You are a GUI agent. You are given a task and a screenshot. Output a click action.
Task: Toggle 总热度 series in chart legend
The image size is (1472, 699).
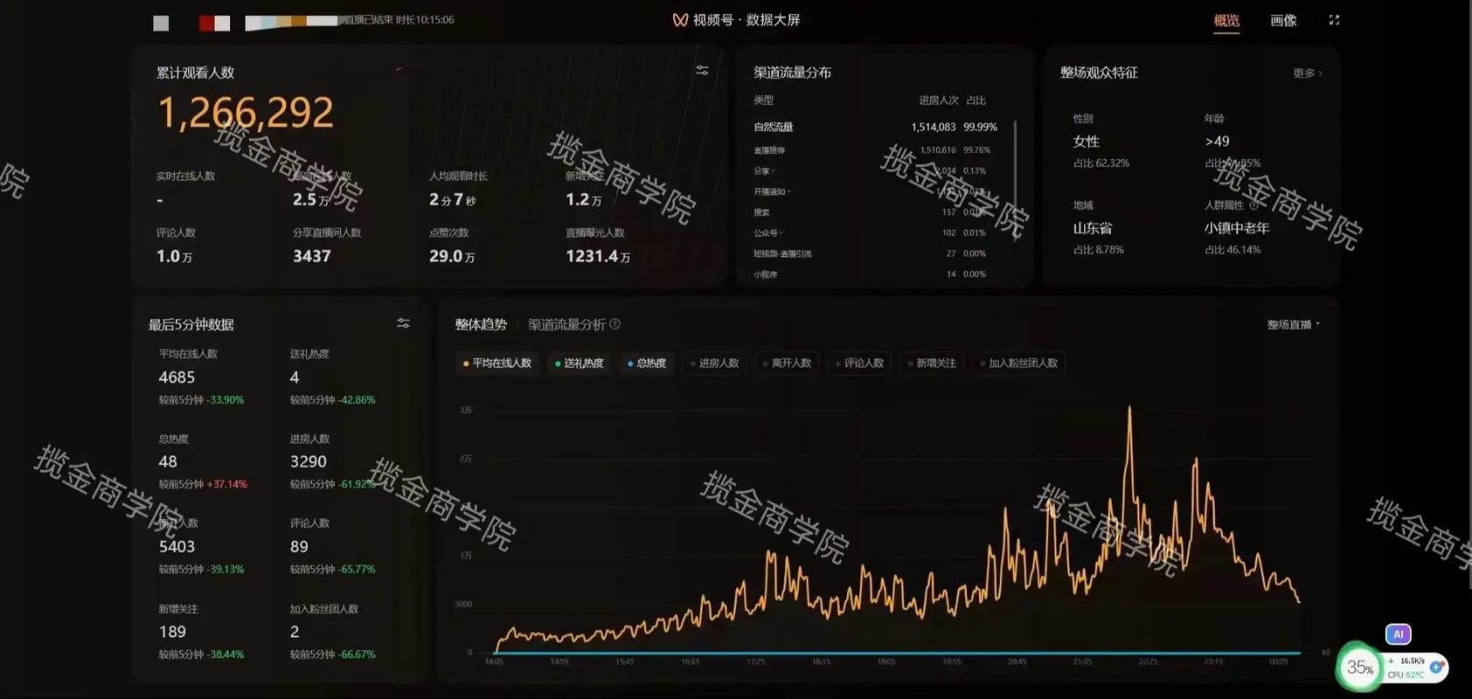click(x=647, y=363)
